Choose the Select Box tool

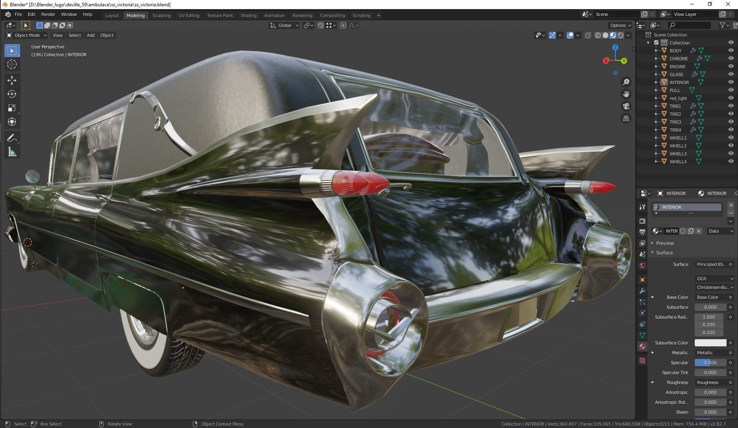[12, 51]
